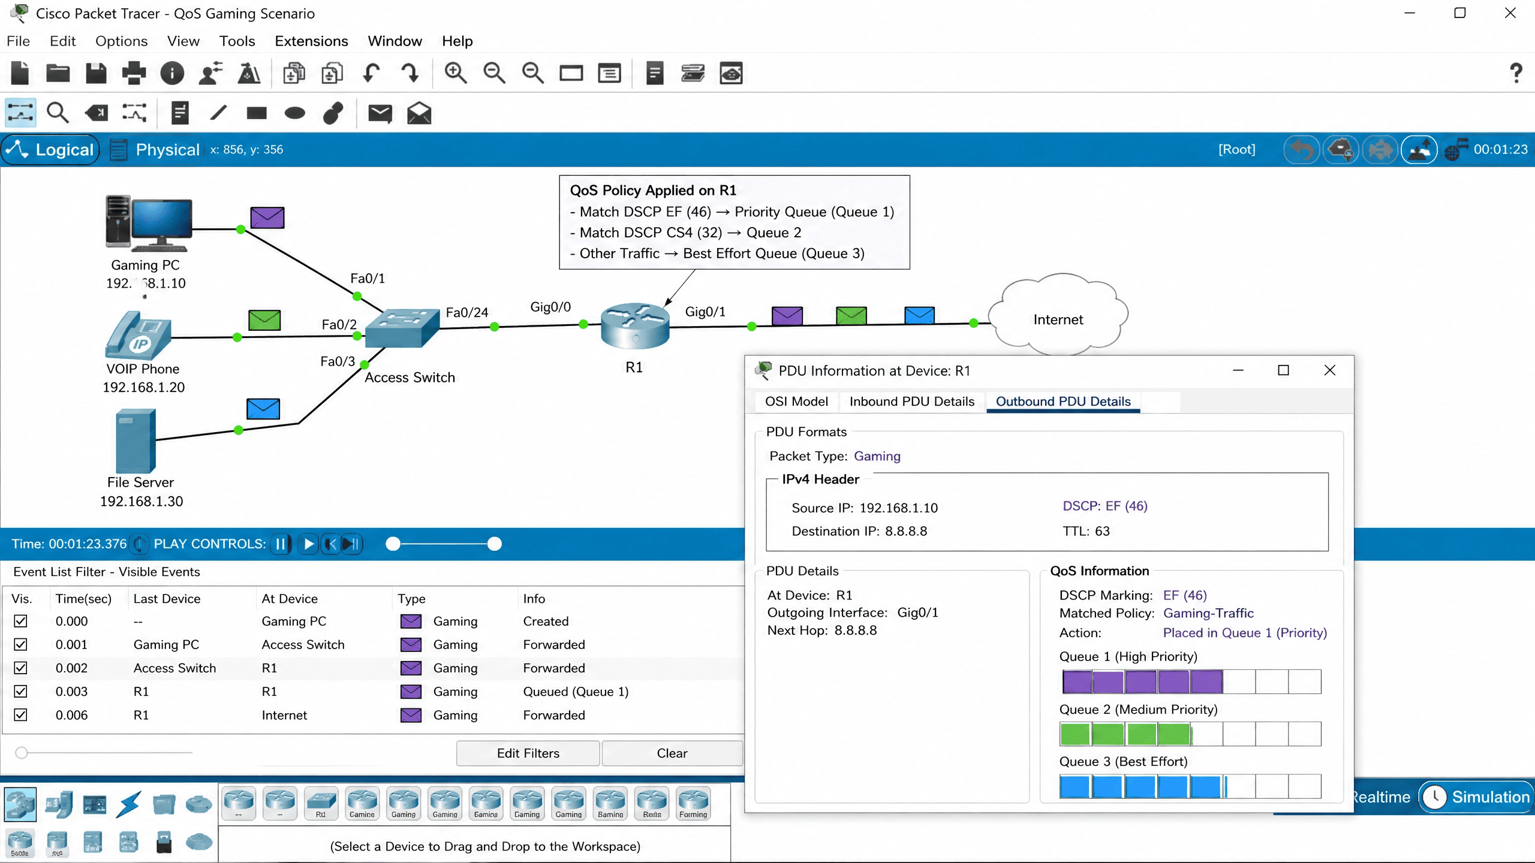This screenshot has width=1535, height=863.
Task: Click the play speed slider's left handle
Action: click(x=393, y=544)
